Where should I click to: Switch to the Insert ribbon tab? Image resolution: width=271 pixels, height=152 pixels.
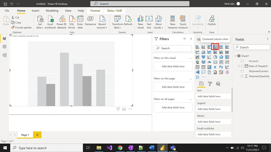[x=35, y=11]
